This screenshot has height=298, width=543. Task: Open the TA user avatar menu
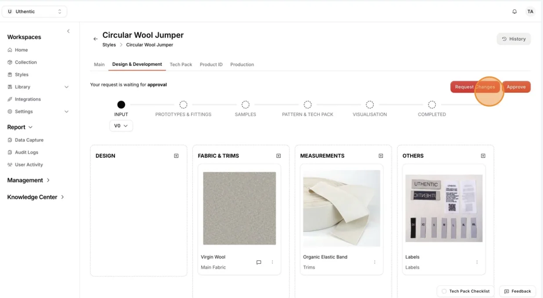[x=530, y=12]
